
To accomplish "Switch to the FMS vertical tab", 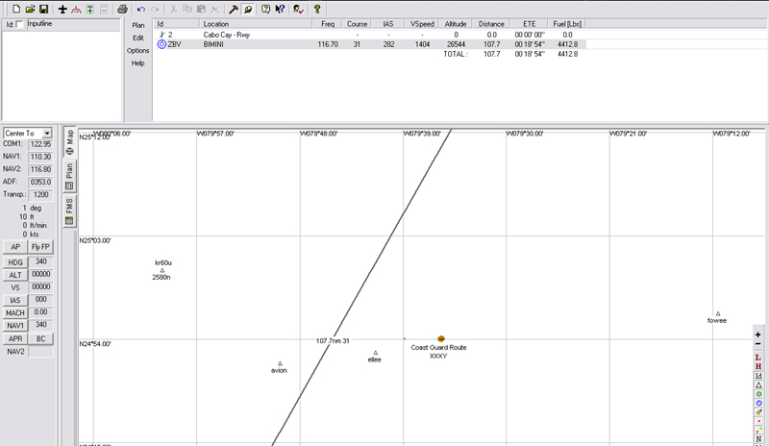I will coord(68,211).
